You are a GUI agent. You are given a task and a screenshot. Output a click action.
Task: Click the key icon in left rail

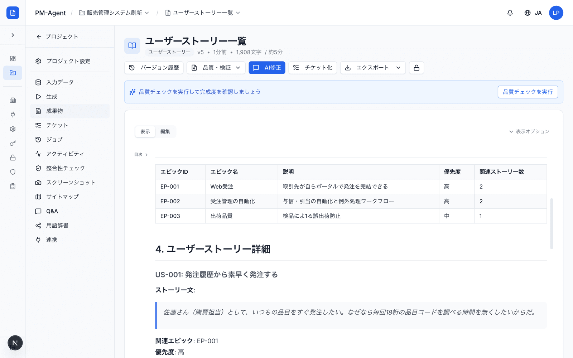(x=13, y=143)
